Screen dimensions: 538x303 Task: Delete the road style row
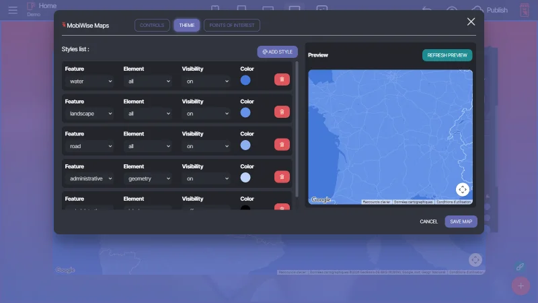click(282, 144)
